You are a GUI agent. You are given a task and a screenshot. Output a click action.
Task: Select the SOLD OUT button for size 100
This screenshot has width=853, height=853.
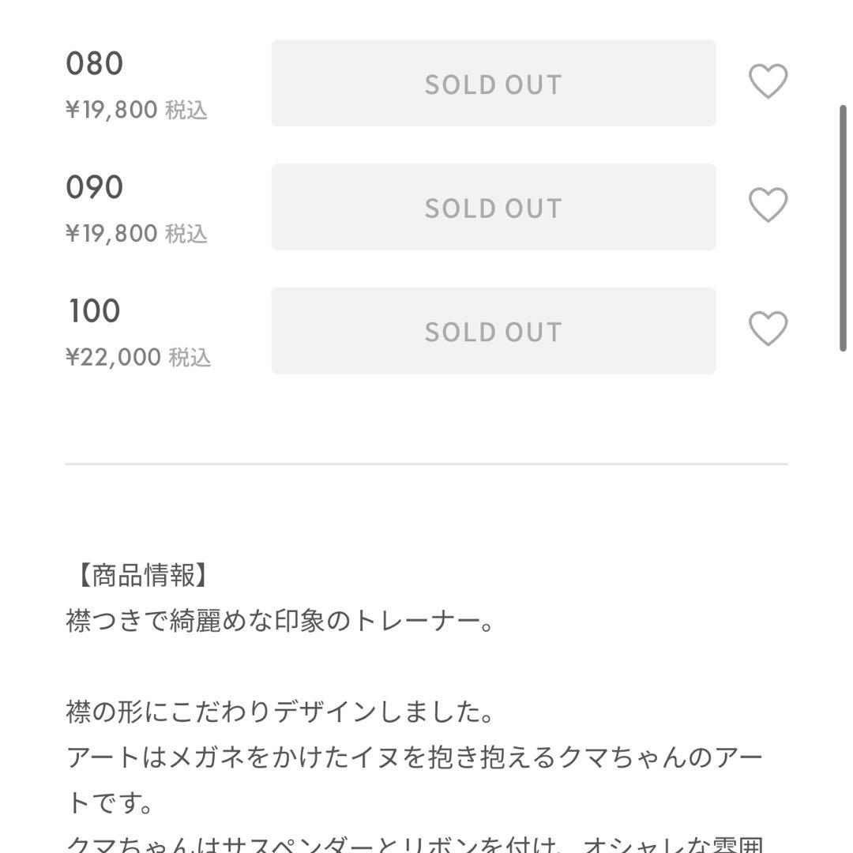tap(494, 331)
